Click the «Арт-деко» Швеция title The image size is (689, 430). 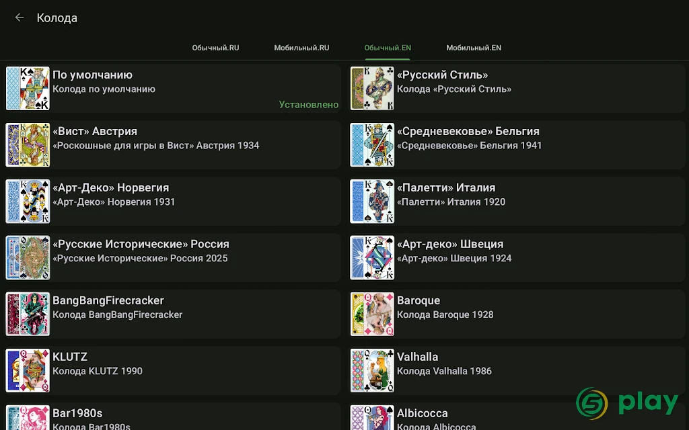(450, 244)
